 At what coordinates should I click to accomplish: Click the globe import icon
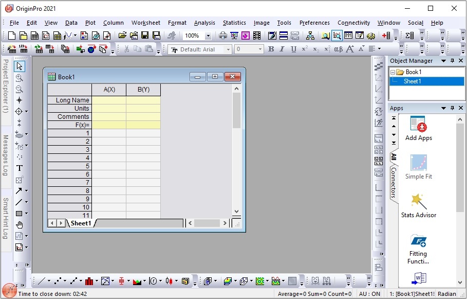(x=91, y=49)
